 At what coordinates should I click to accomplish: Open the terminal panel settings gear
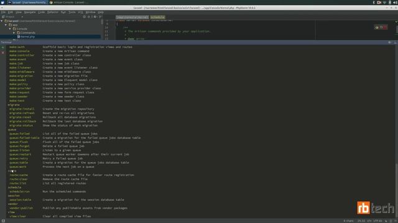(x=390, y=43)
